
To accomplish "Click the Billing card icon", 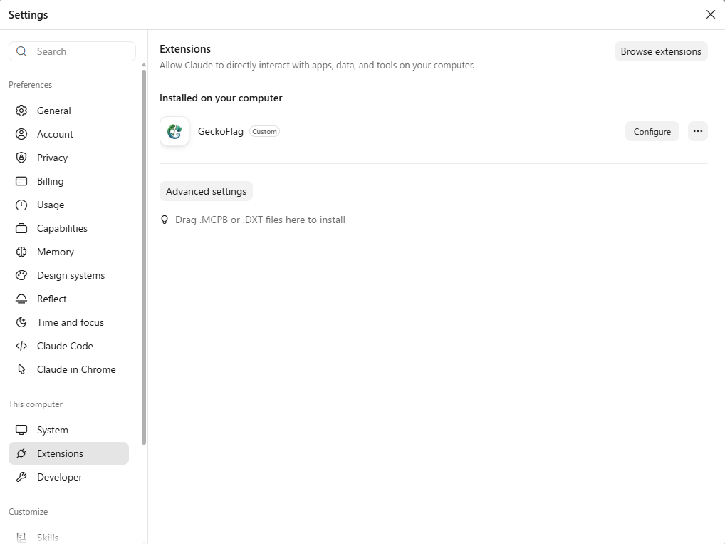I will [x=21, y=181].
